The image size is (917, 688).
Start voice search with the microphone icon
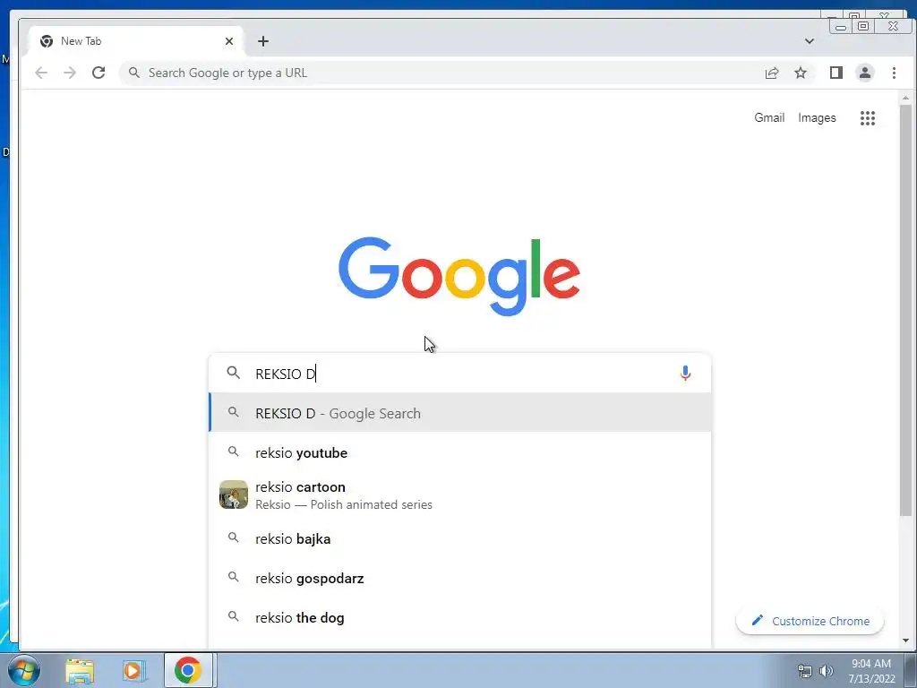click(685, 374)
